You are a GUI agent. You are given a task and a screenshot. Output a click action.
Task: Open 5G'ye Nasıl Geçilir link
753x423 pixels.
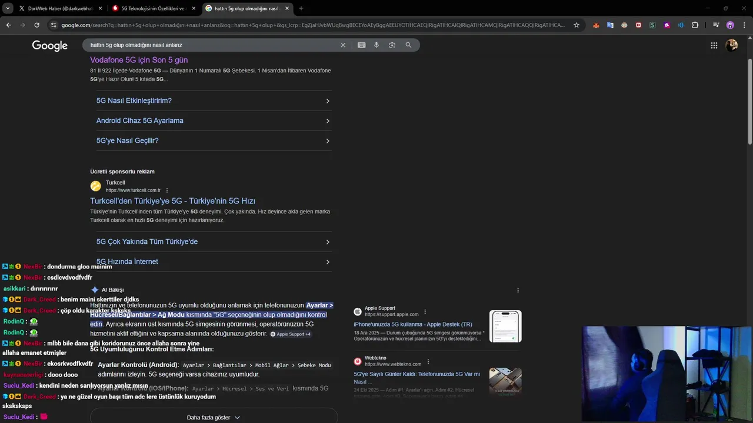[214, 140]
